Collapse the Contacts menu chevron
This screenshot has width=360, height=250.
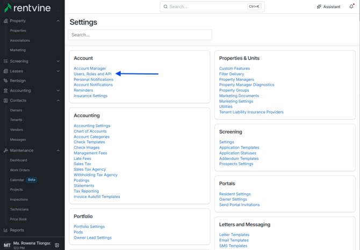pyautogui.click(x=58, y=100)
